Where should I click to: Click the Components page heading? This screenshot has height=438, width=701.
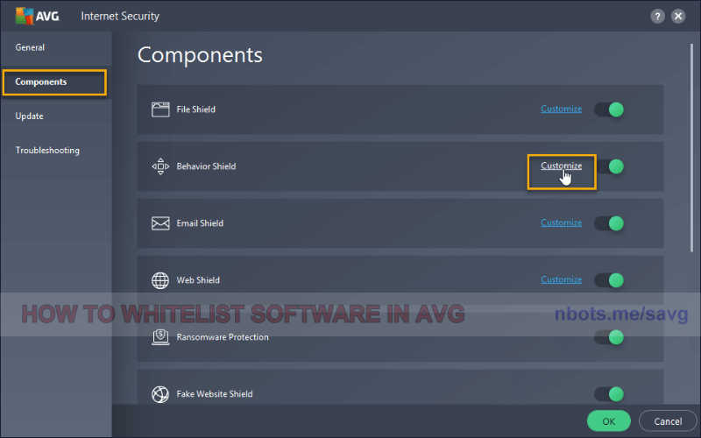(200, 55)
